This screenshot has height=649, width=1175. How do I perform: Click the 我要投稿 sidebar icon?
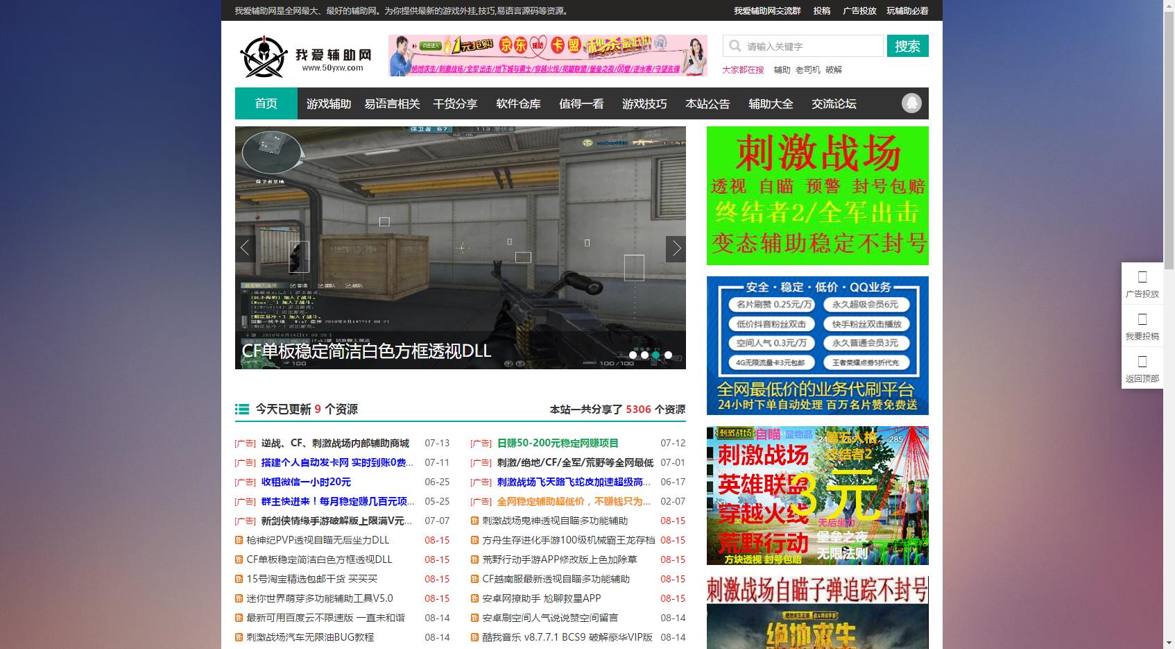(1142, 319)
